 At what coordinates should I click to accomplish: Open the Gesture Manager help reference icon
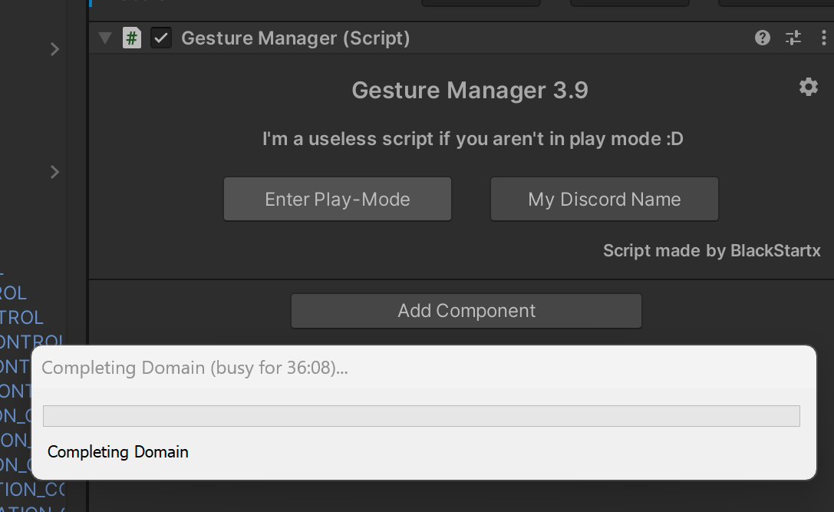pyautogui.click(x=762, y=38)
